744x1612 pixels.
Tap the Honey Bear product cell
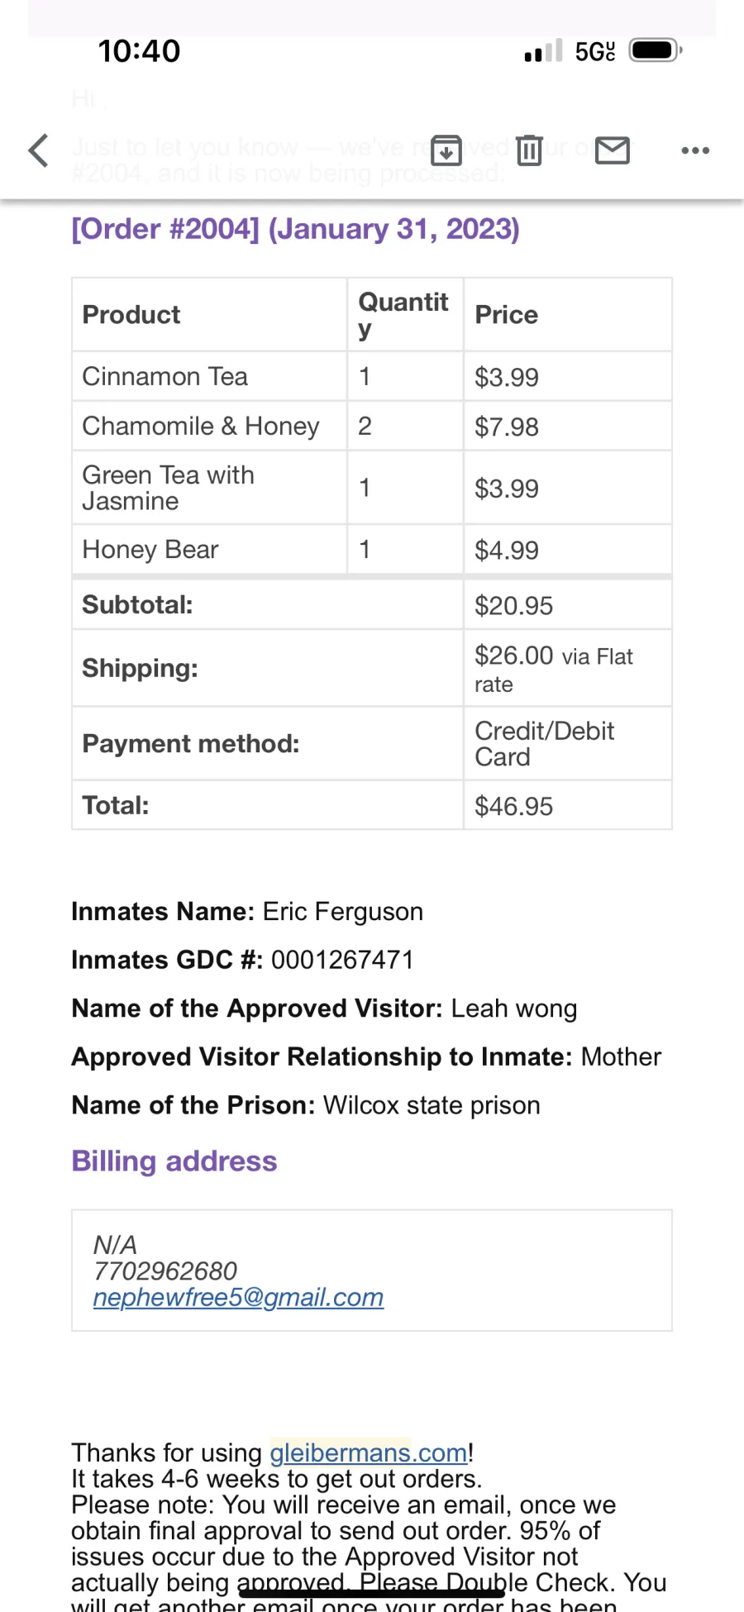[209, 550]
